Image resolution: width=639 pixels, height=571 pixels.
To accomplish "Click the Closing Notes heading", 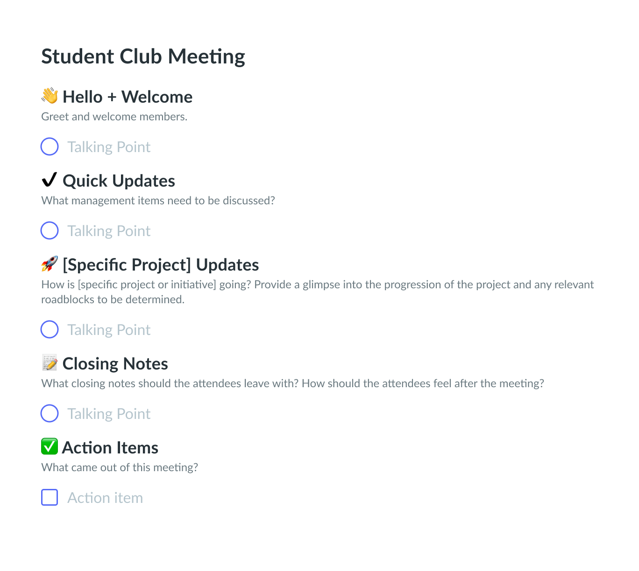I will coord(115,363).
